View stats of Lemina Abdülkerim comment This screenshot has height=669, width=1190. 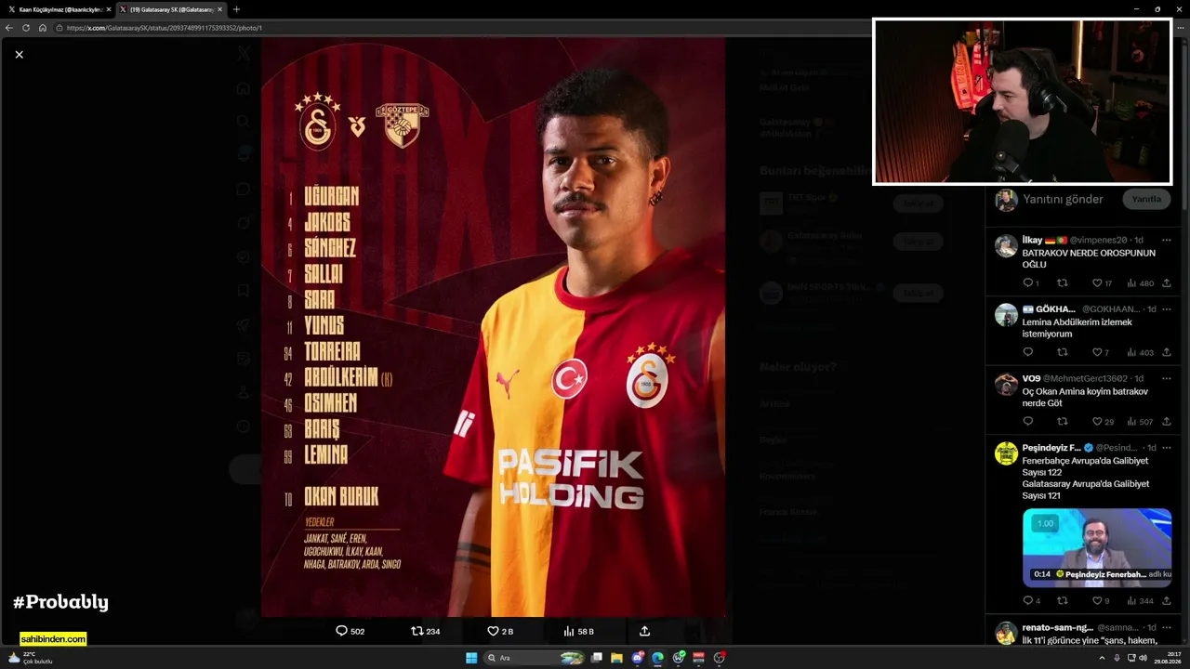(x=1140, y=352)
